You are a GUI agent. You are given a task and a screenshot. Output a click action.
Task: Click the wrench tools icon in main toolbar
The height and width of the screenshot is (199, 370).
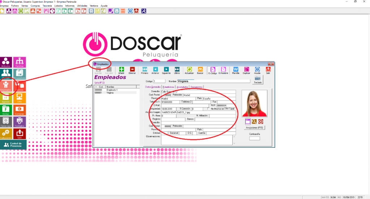coord(144,11)
